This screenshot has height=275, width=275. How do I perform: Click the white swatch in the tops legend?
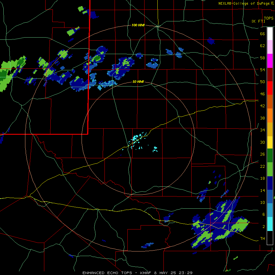pos(270,34)
